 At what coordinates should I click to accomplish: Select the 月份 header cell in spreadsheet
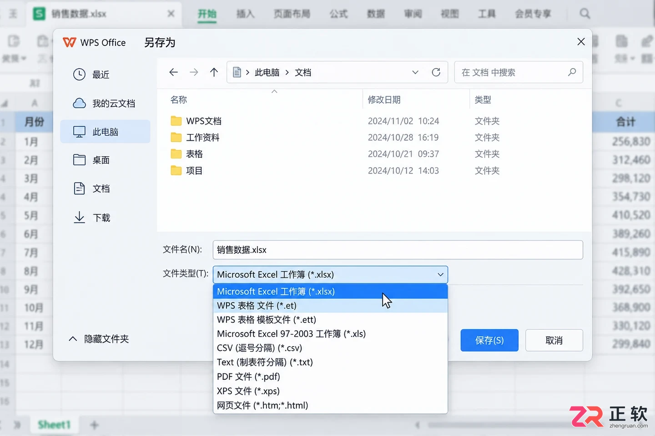34,121
